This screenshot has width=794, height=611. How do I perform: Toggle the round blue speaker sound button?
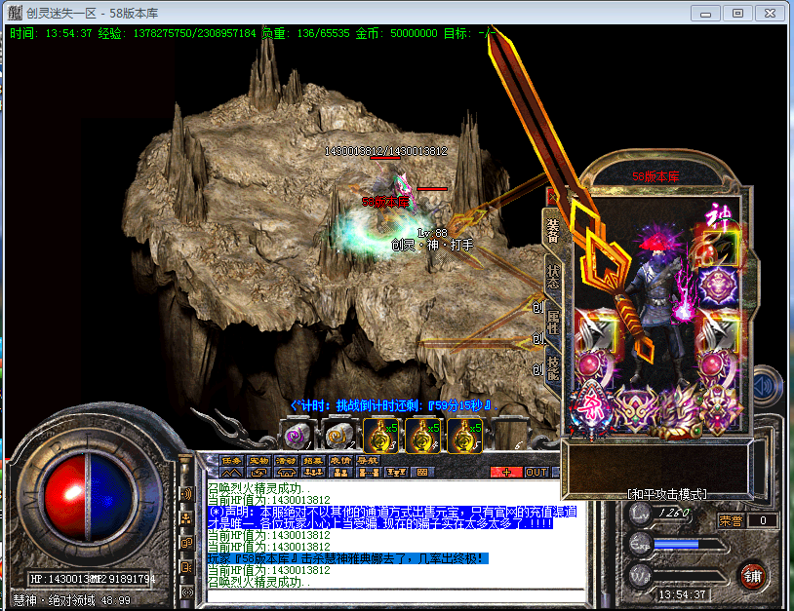[x=767, y=387]
